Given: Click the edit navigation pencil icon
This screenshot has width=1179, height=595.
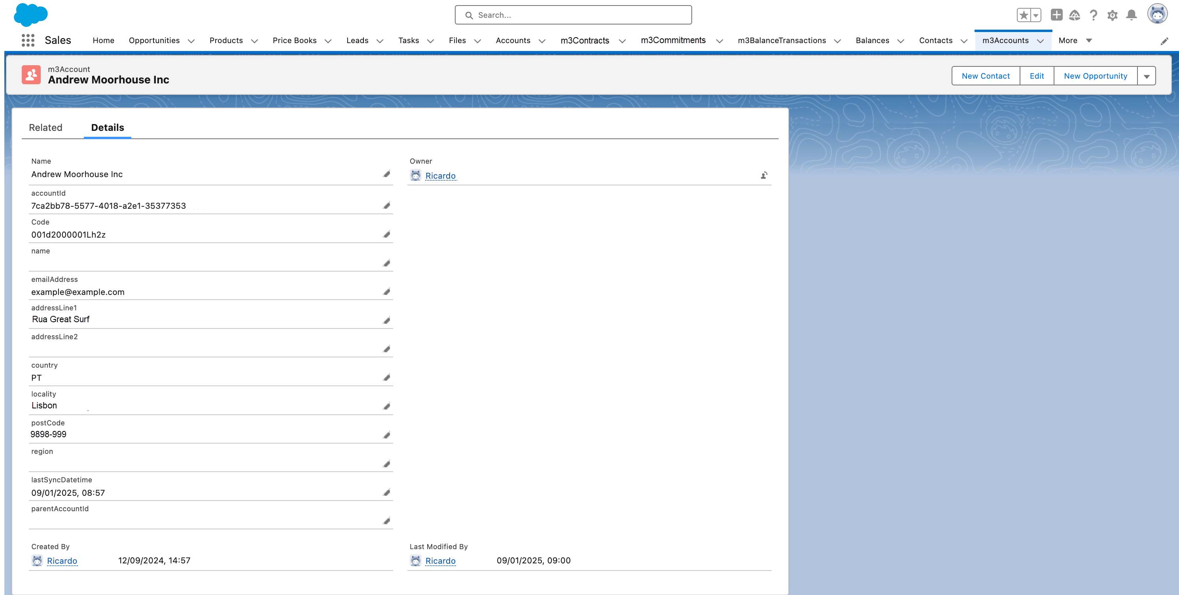Looking at the screenshot, I should click(1164, 41).
